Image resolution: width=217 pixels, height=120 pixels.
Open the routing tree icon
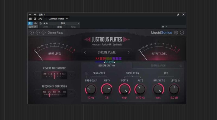pos(40,19)
